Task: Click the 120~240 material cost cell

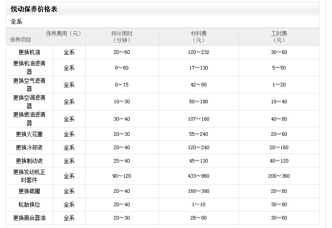Action: [198, 147]
